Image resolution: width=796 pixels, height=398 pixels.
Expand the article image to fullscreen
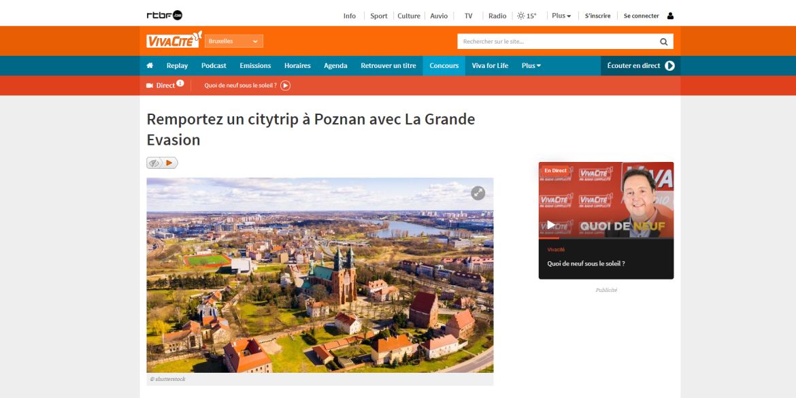click(478, 193)
